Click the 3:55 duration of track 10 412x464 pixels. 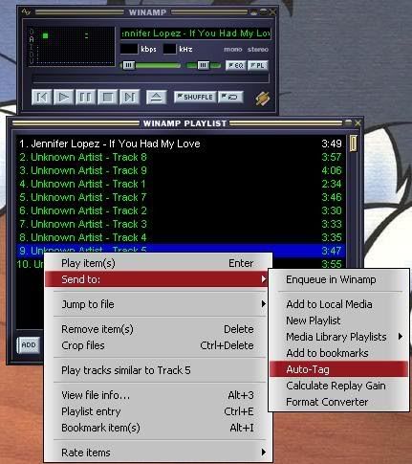click(332, 264)
